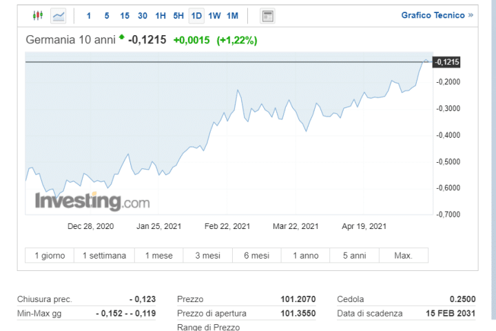This screenshot has width=496, height=331.
Task: Click the green up indicator beside Germania 10 anni
Action: click(122, 37)
